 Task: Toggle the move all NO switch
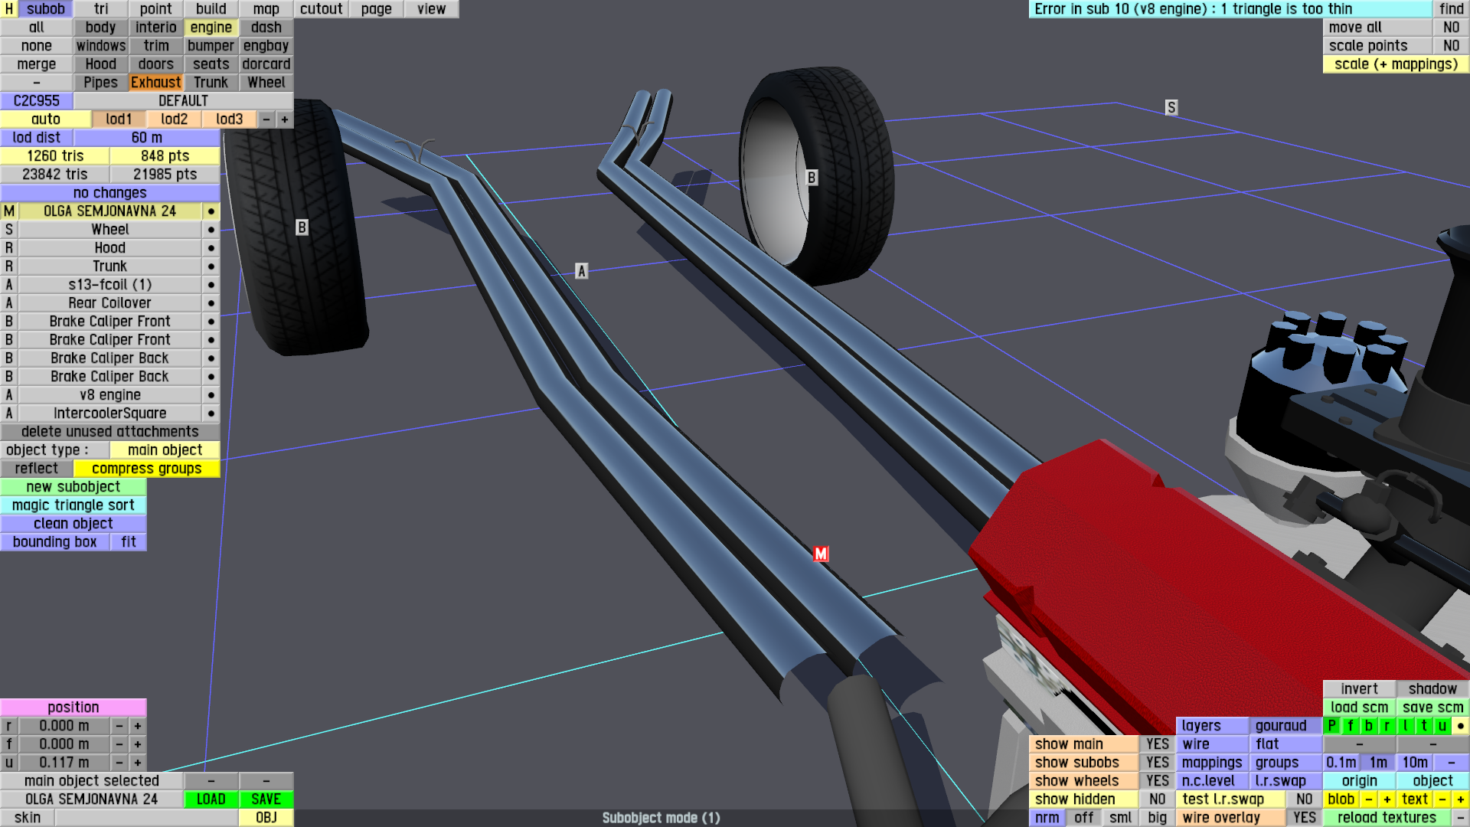1451,28
